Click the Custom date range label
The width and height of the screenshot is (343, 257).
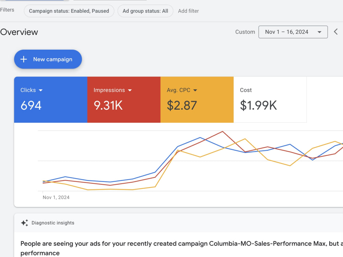point(245,32)
